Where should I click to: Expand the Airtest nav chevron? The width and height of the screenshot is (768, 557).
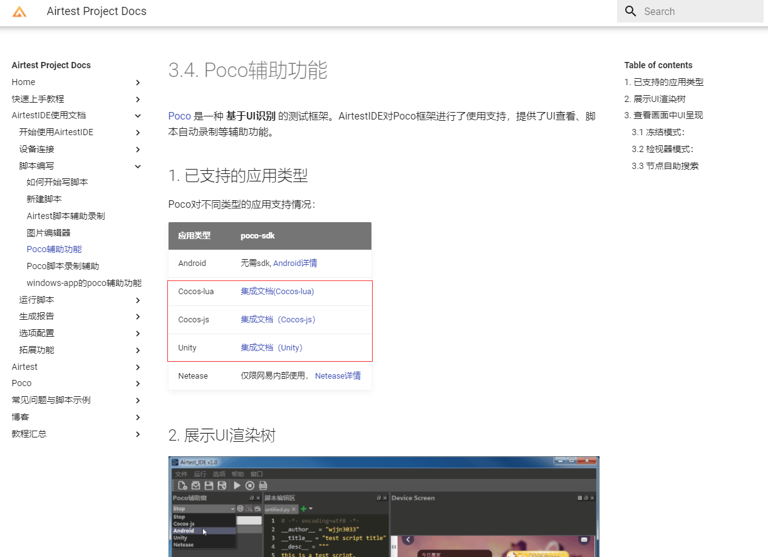138,367
